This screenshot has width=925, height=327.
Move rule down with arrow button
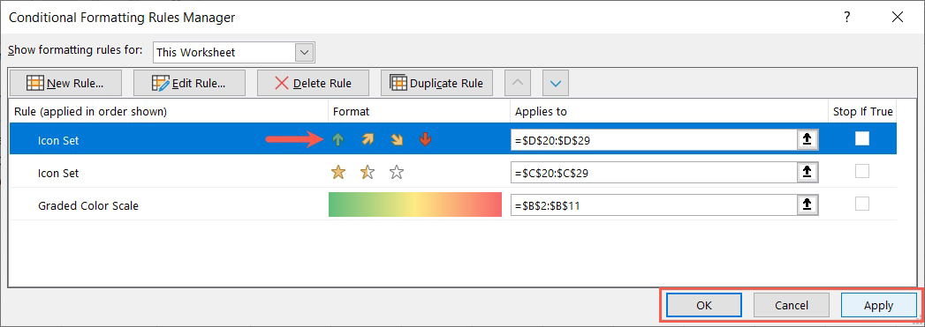pyautogui.click(x=555, y=84)
